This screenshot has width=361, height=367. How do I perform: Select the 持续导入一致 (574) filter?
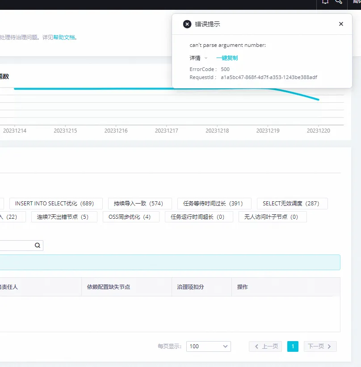tap(140, 204)
